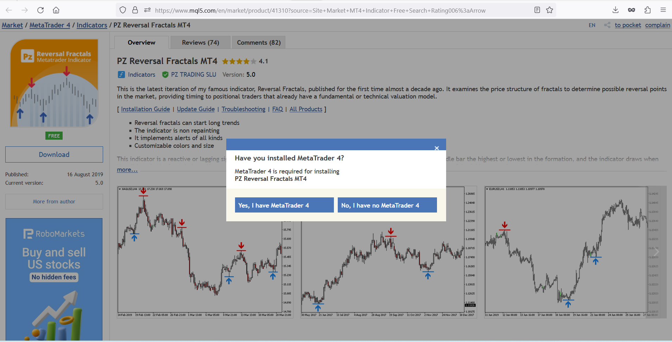This screenshot has height=342, width=672.
Task: Go to Market breadcrumb link
Action: pos(12,25)
